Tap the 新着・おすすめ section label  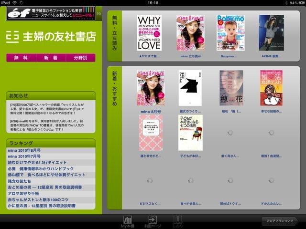[x=115, y=88]
